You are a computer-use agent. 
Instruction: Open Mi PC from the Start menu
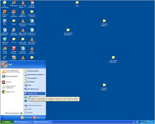pos(35,85)
